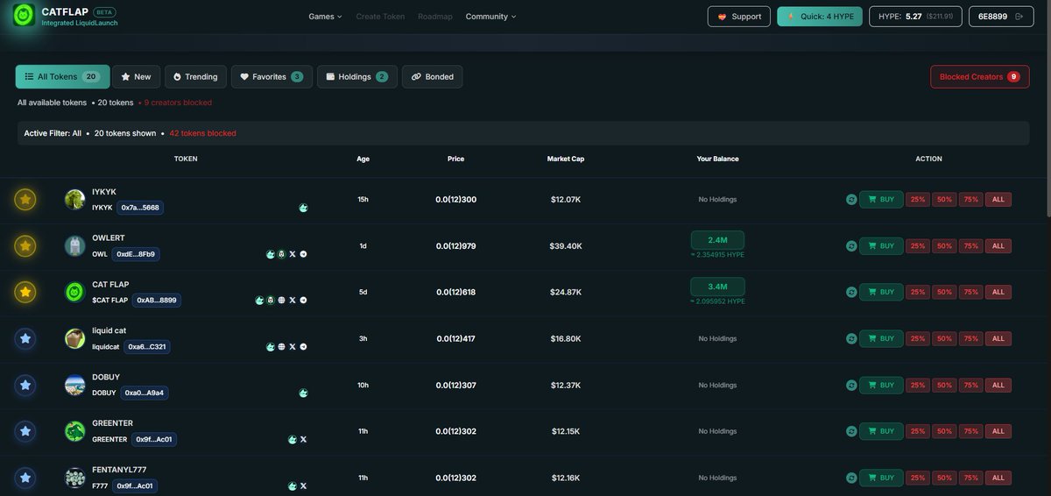
Task: Sell 50% of CAT FLAP
Action: point(944,292)
